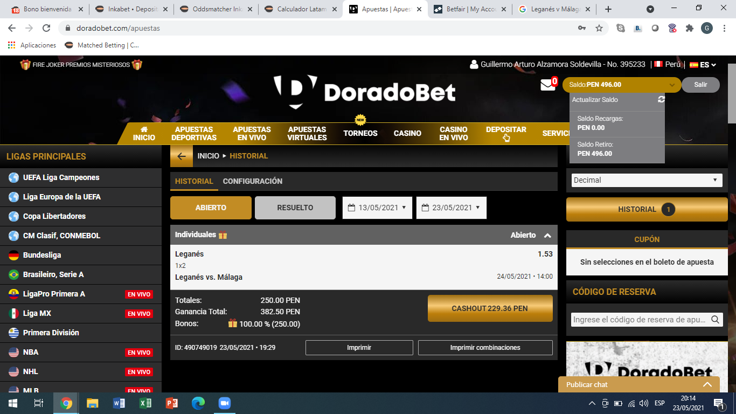Click CASHOUT 229.36 PEN button
The width and height of the screenshot is (736, 414).
click(x=490, y=308)
